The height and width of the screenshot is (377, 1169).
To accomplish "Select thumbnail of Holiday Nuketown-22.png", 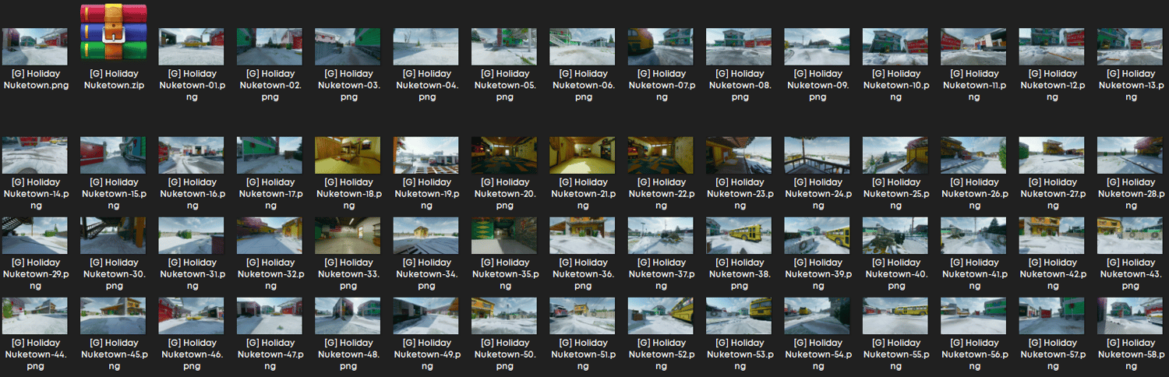I will tap(660, 155).
